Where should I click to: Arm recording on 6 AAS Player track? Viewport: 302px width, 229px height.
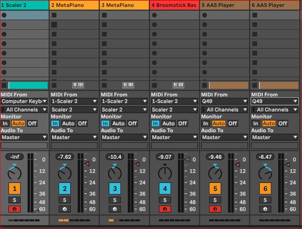coord(265,209)
